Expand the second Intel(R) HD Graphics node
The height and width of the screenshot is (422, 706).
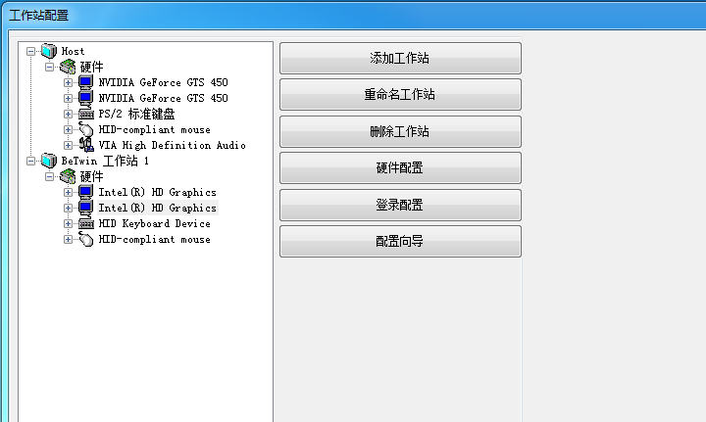click(68, 209)
